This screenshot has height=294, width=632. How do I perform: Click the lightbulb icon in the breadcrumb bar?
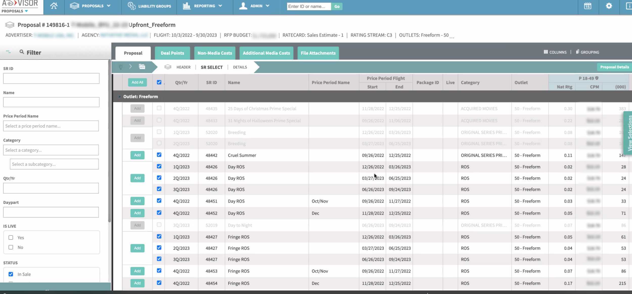click(121, 67)
